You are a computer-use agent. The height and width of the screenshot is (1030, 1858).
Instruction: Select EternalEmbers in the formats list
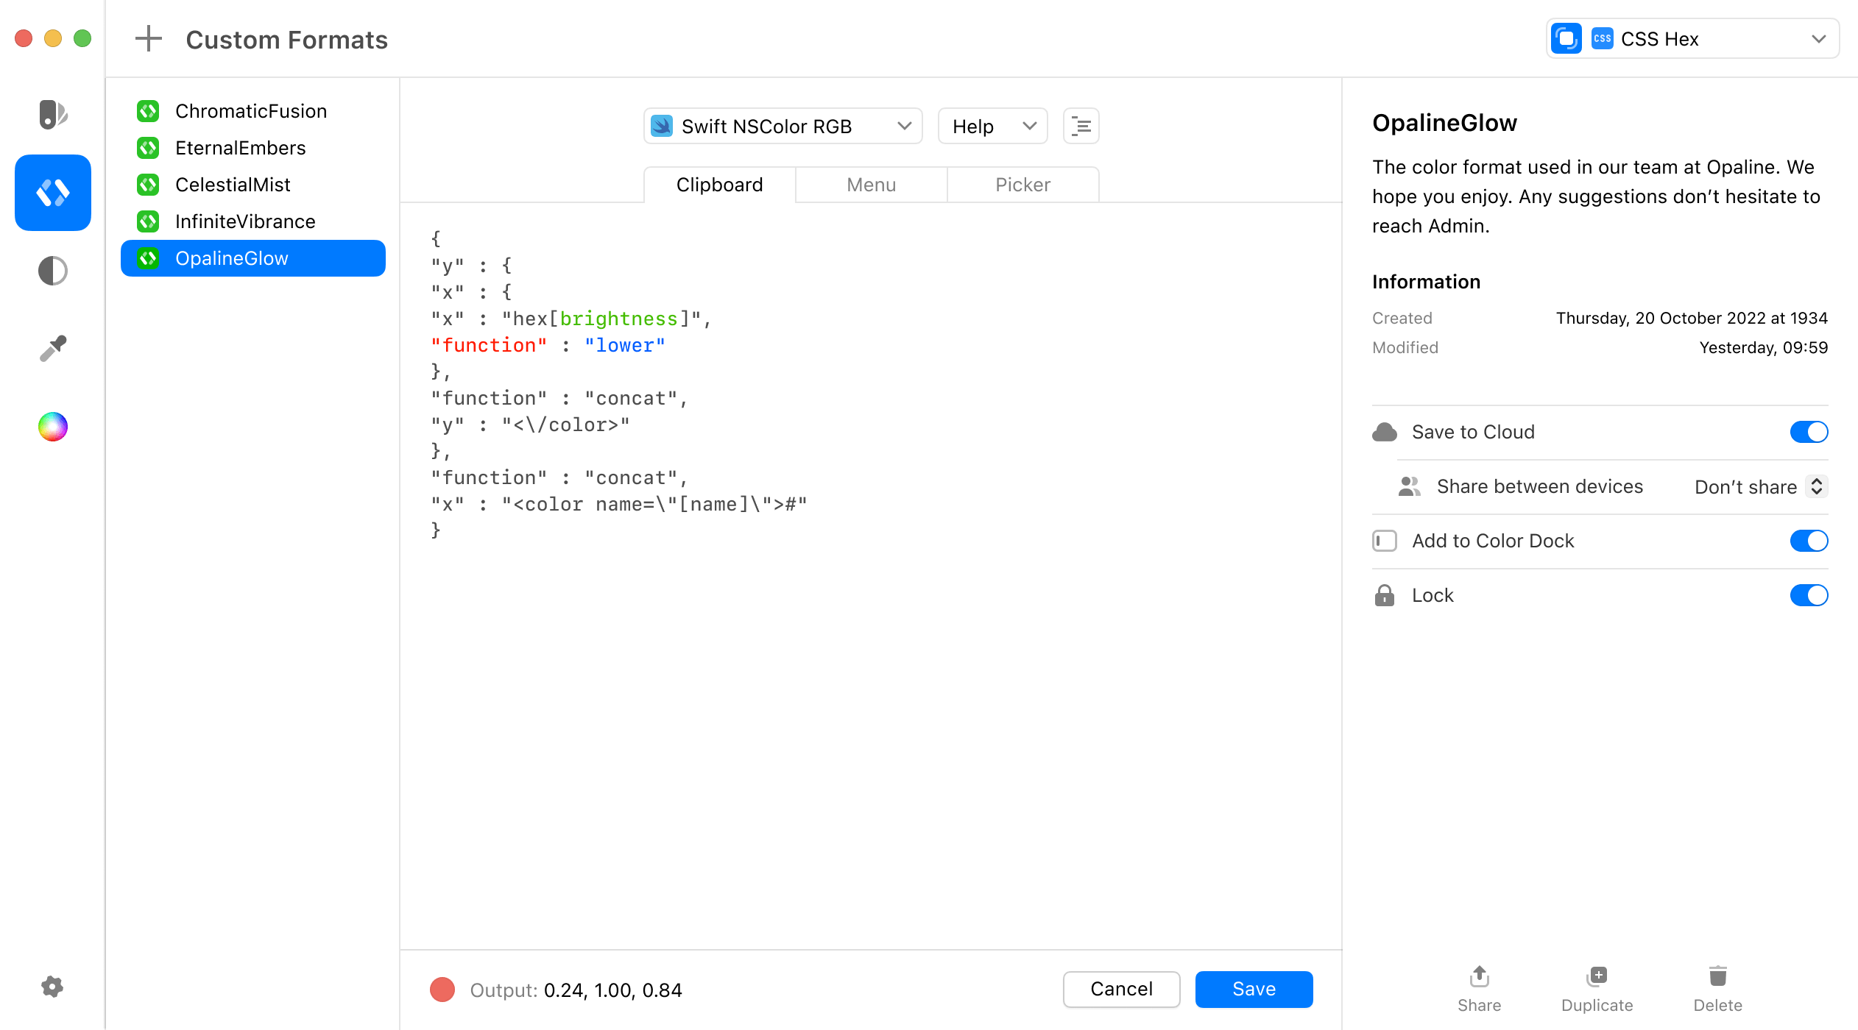click(253, 148)
